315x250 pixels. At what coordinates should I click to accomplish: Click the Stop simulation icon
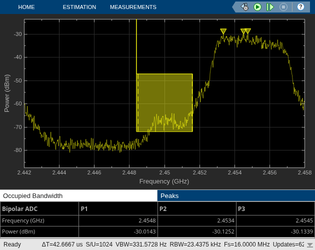[x=283, y=7]
